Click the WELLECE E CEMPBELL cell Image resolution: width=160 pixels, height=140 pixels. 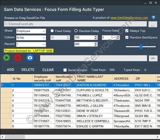pos(94,121)
